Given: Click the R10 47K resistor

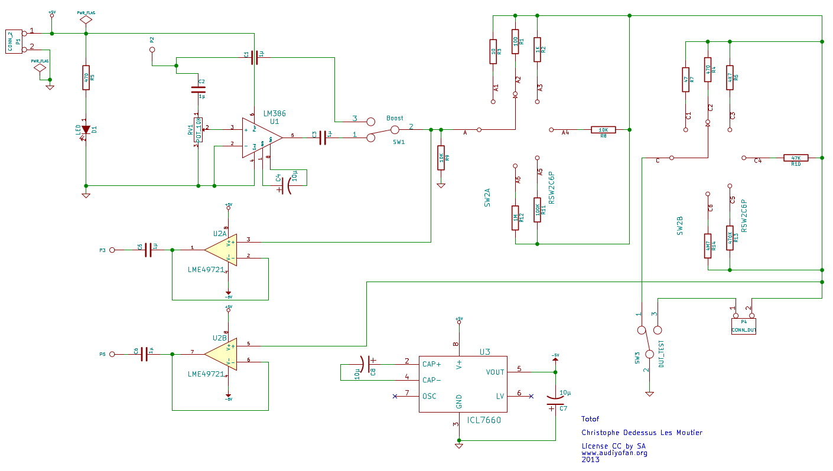Looking at the screenshot, I should pos(796,158).
